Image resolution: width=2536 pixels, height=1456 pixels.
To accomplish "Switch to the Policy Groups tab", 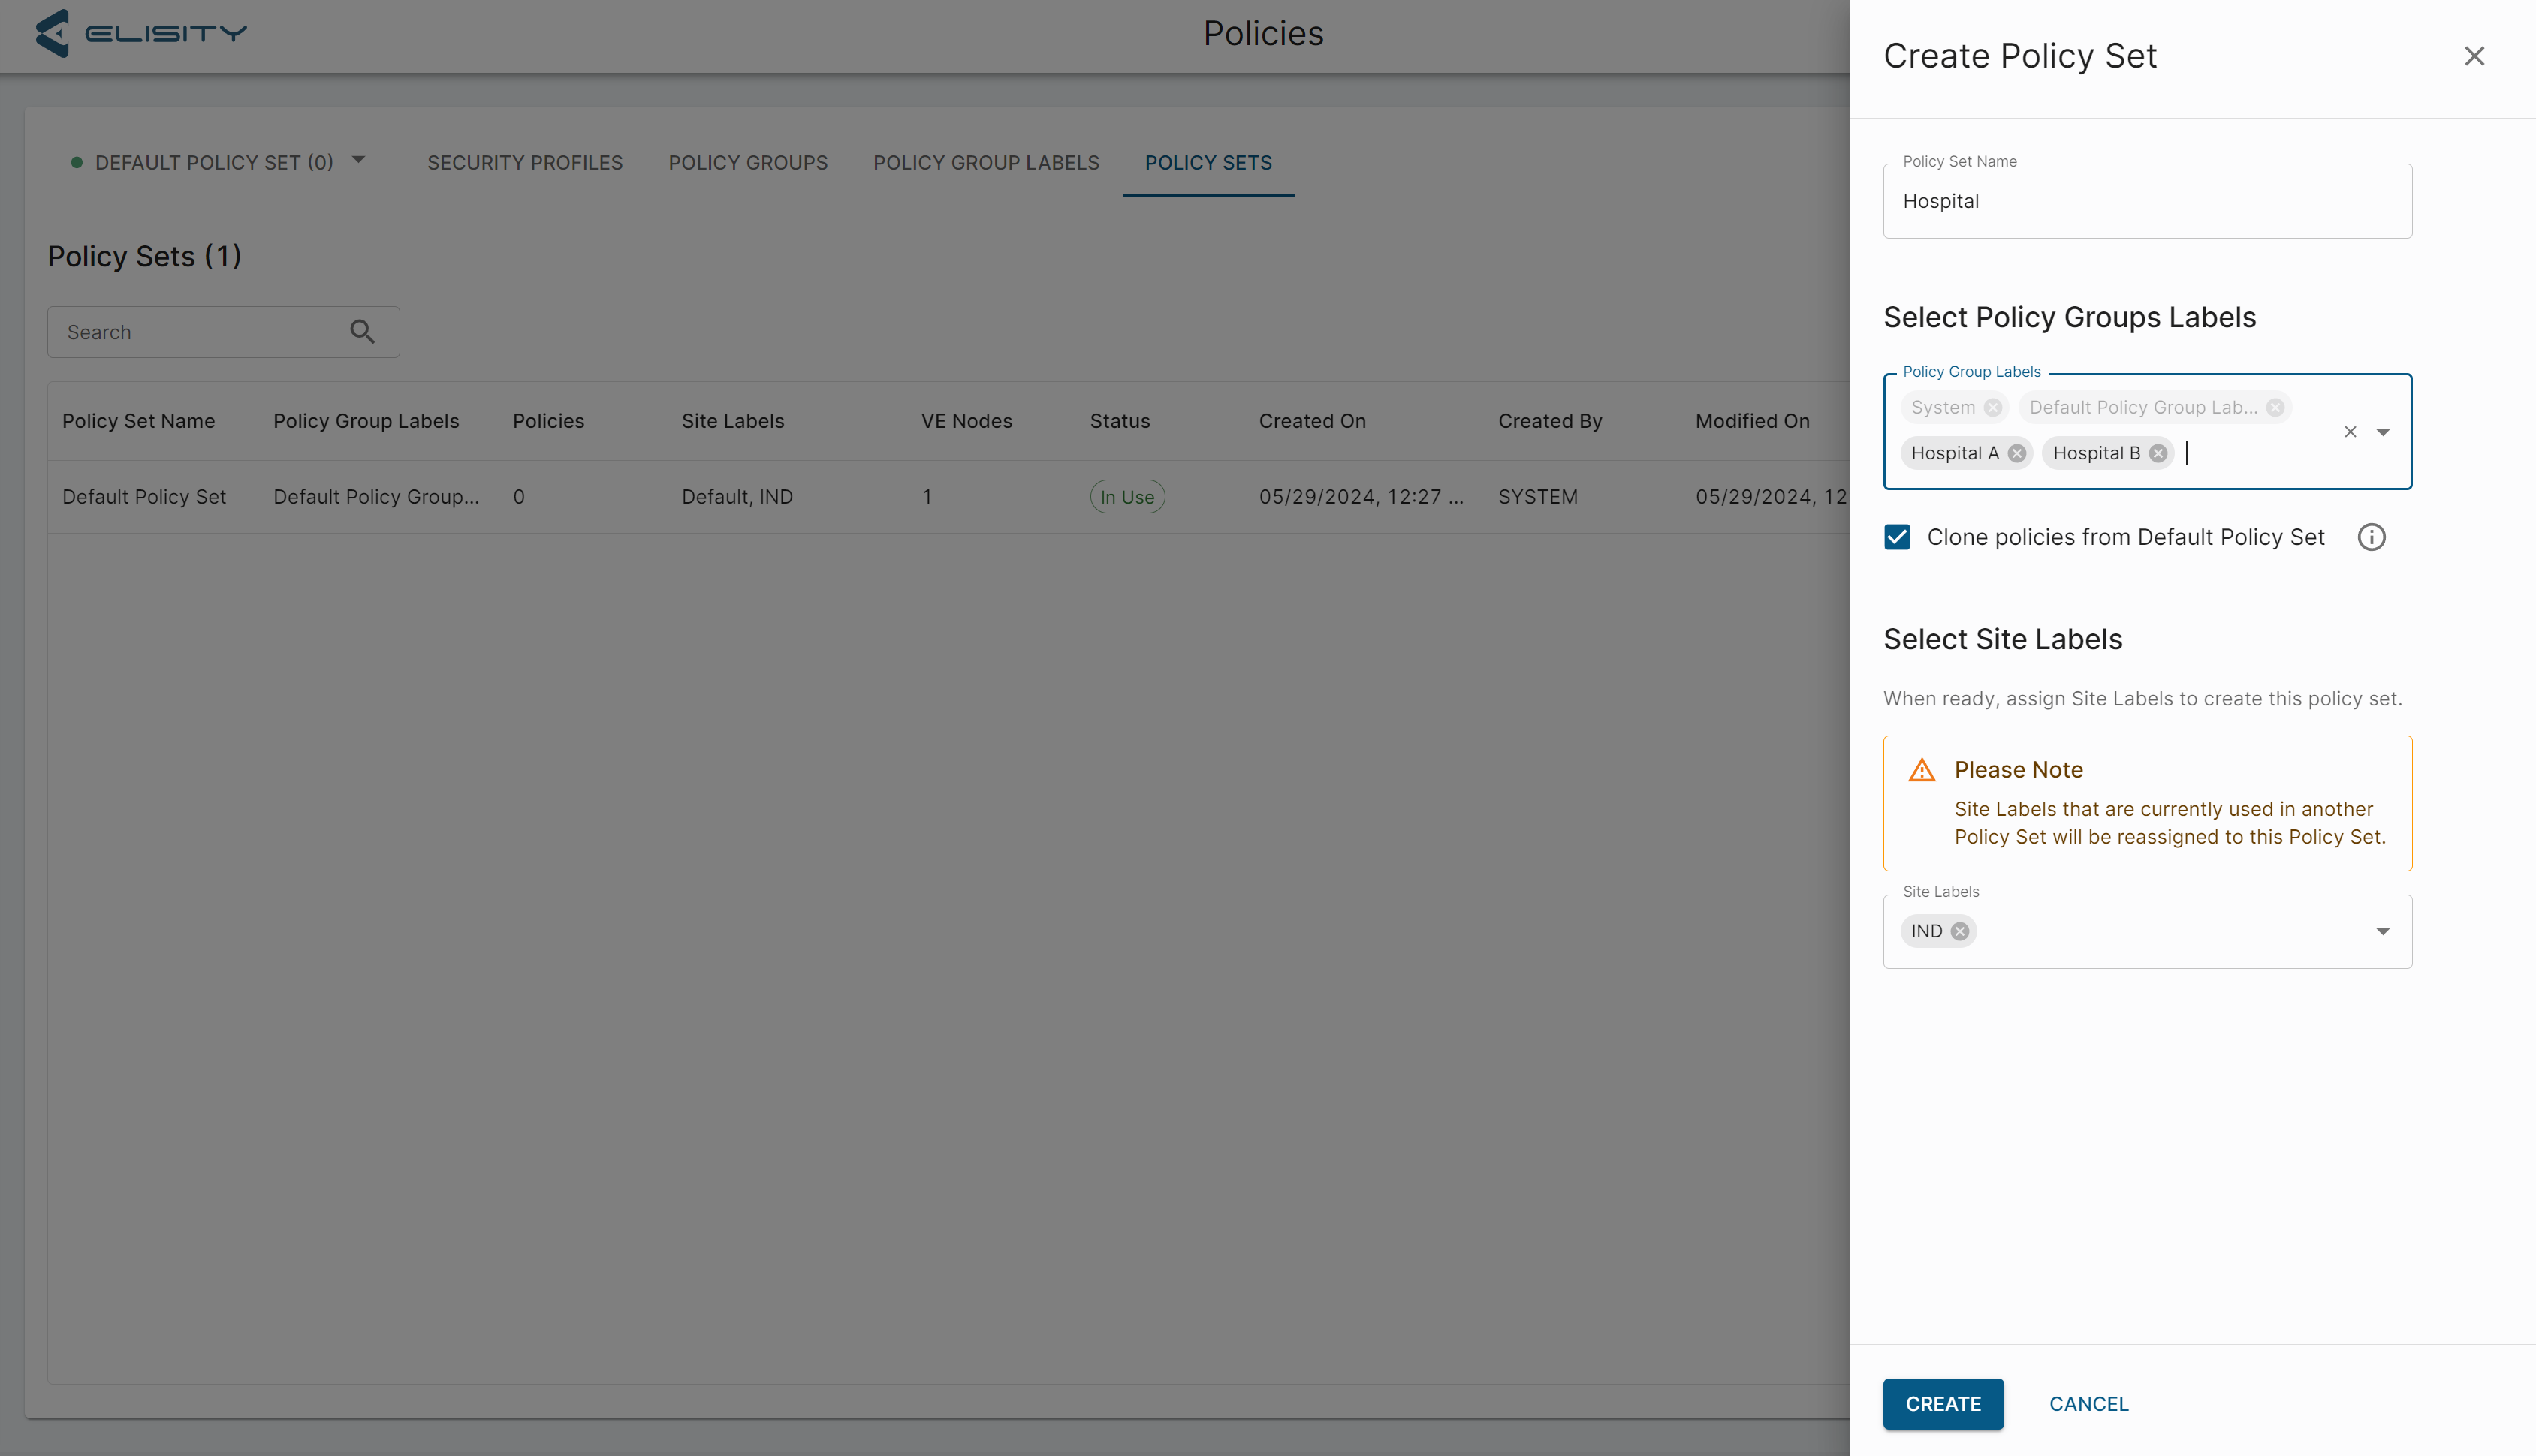I will pyautogui.click(x=748, y=162).
